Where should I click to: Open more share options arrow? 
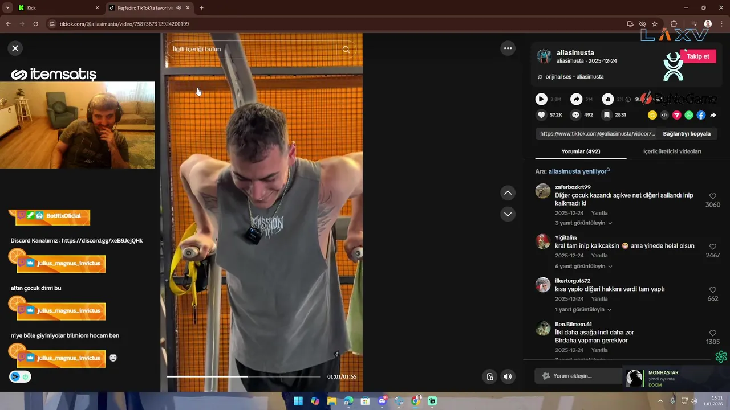(713, 115)
